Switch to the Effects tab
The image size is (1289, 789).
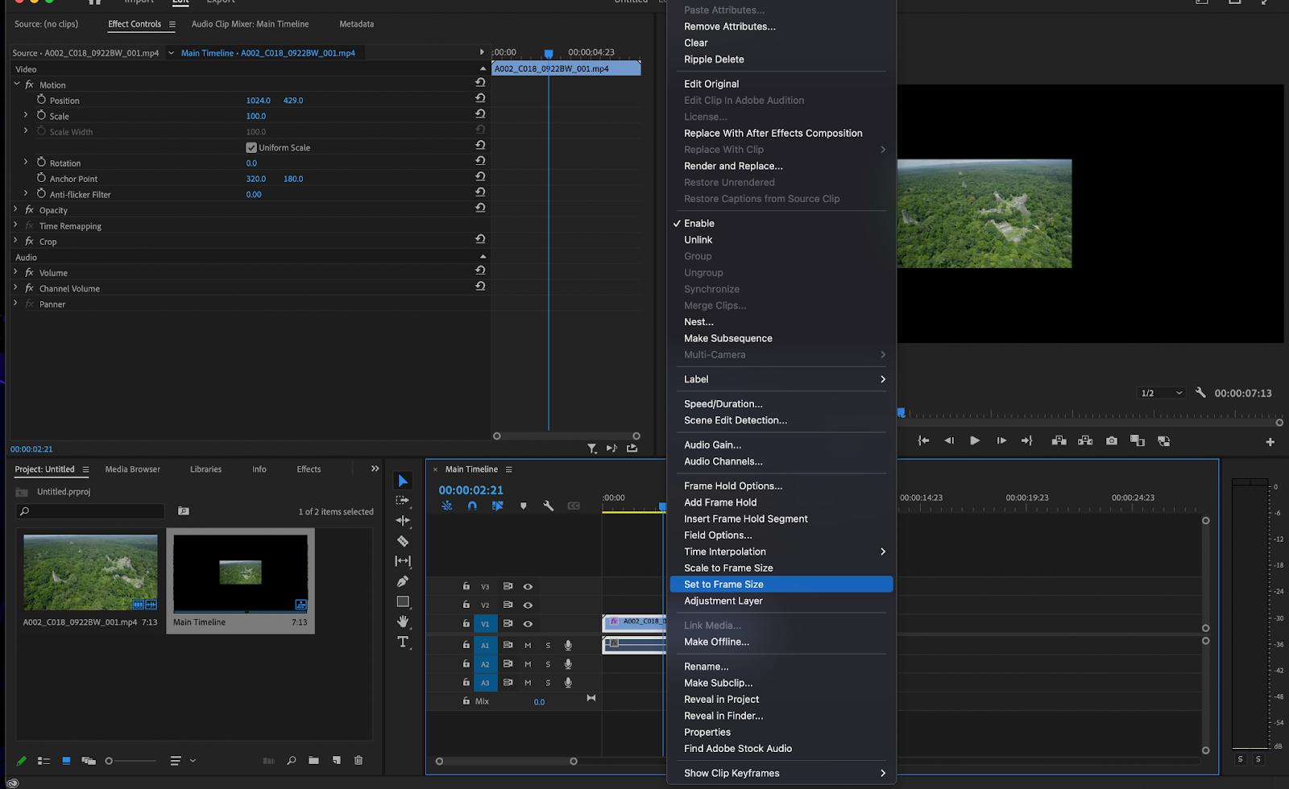pyautogui.click(x=309, y=469)
